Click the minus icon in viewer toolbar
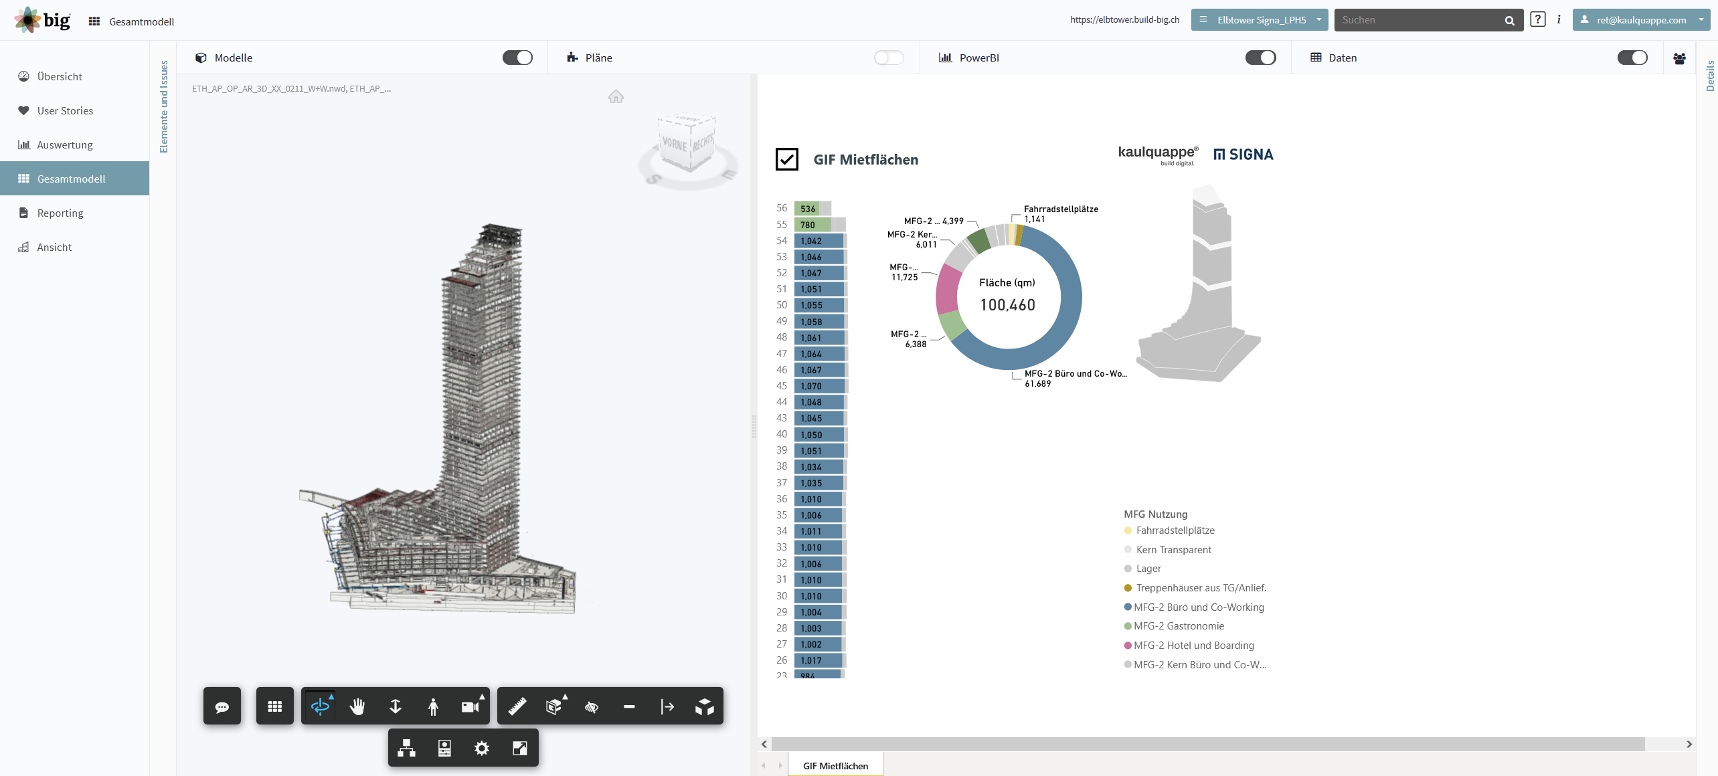Image resolution: width=1718 pixels, height=776 pixels. 629,706
